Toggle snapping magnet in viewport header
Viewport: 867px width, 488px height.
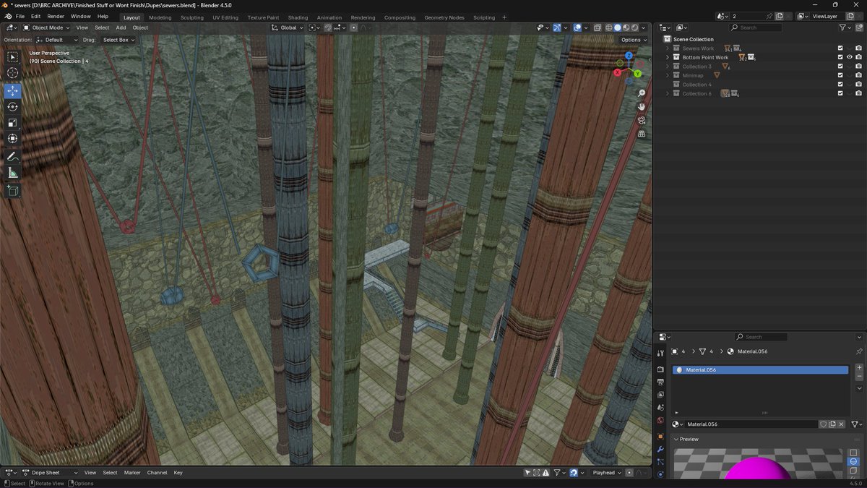click(x=327, y=27)
